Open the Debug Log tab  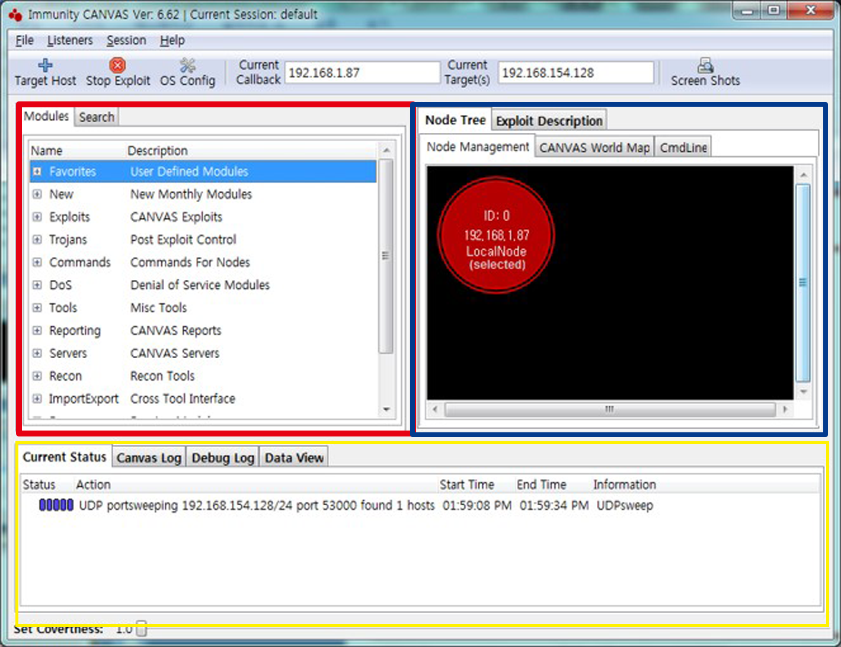point(223,458)
